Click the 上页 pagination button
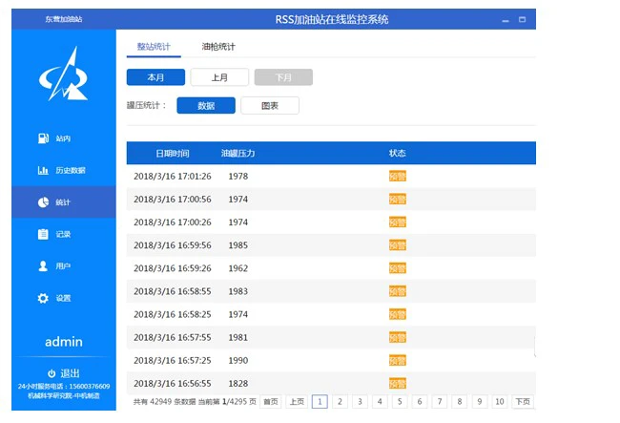This screenshot has height=423, width=620. click(297, 402)
